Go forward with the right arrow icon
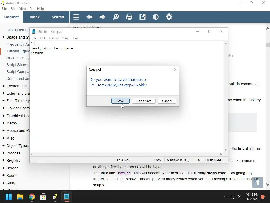Screen dimensions: 270x203 [103, 17]
